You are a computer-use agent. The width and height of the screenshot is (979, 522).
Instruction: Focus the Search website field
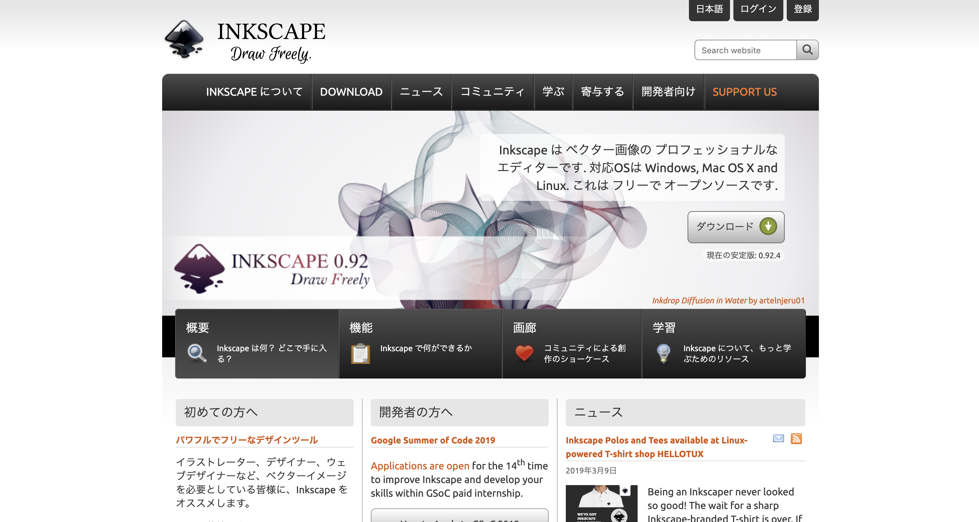[745, 50]
